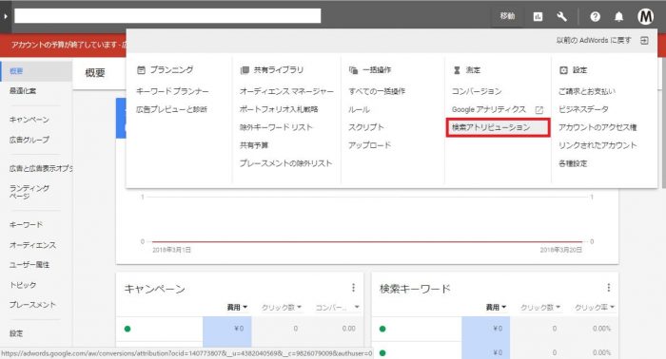Open 設定 in left navigation
Viewport: 666px width, 359px height.
point(16,333)
